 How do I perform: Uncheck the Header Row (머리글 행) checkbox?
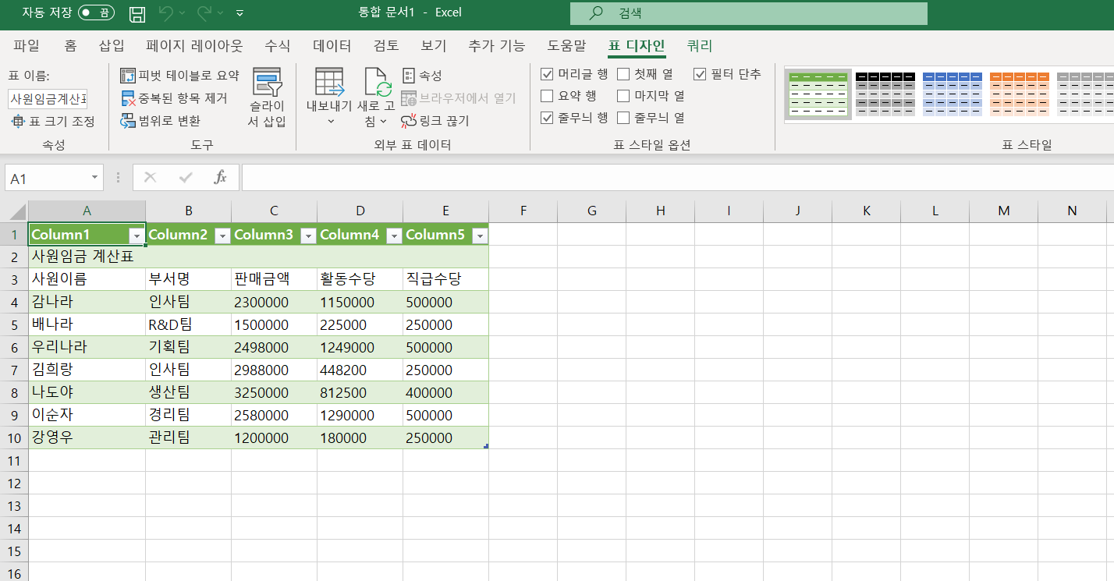[x=548, y=74]
